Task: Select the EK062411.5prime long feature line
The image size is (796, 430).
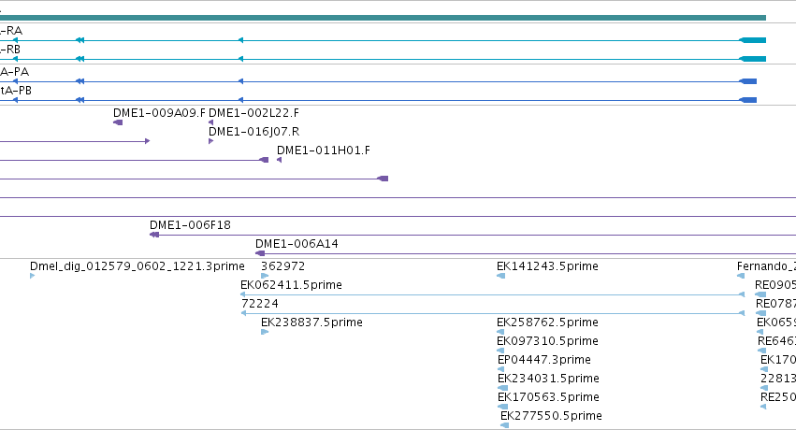Action: [x=492, y=294]
